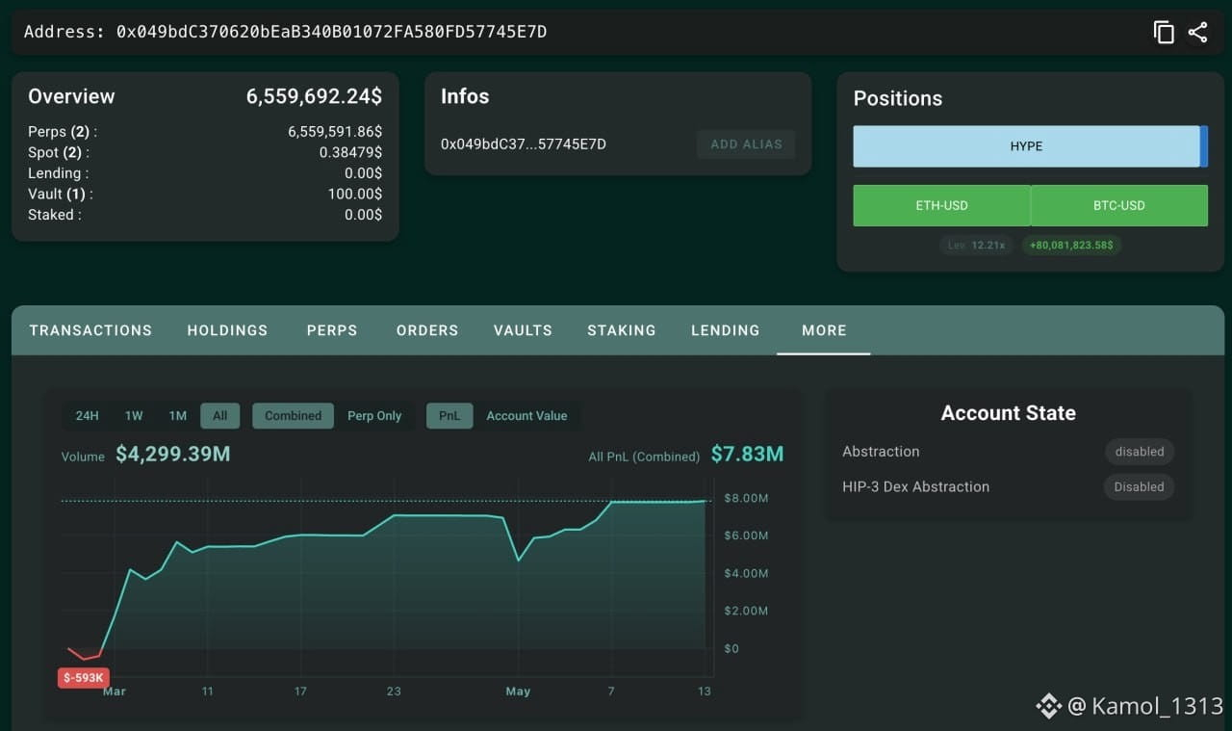Open the TRANSACTIONS tab

point(90,330)
